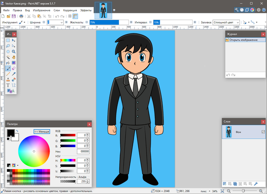Toggle the pixel grid button
Viewport: 267px width, 194px height.
(x=69, y=16)
